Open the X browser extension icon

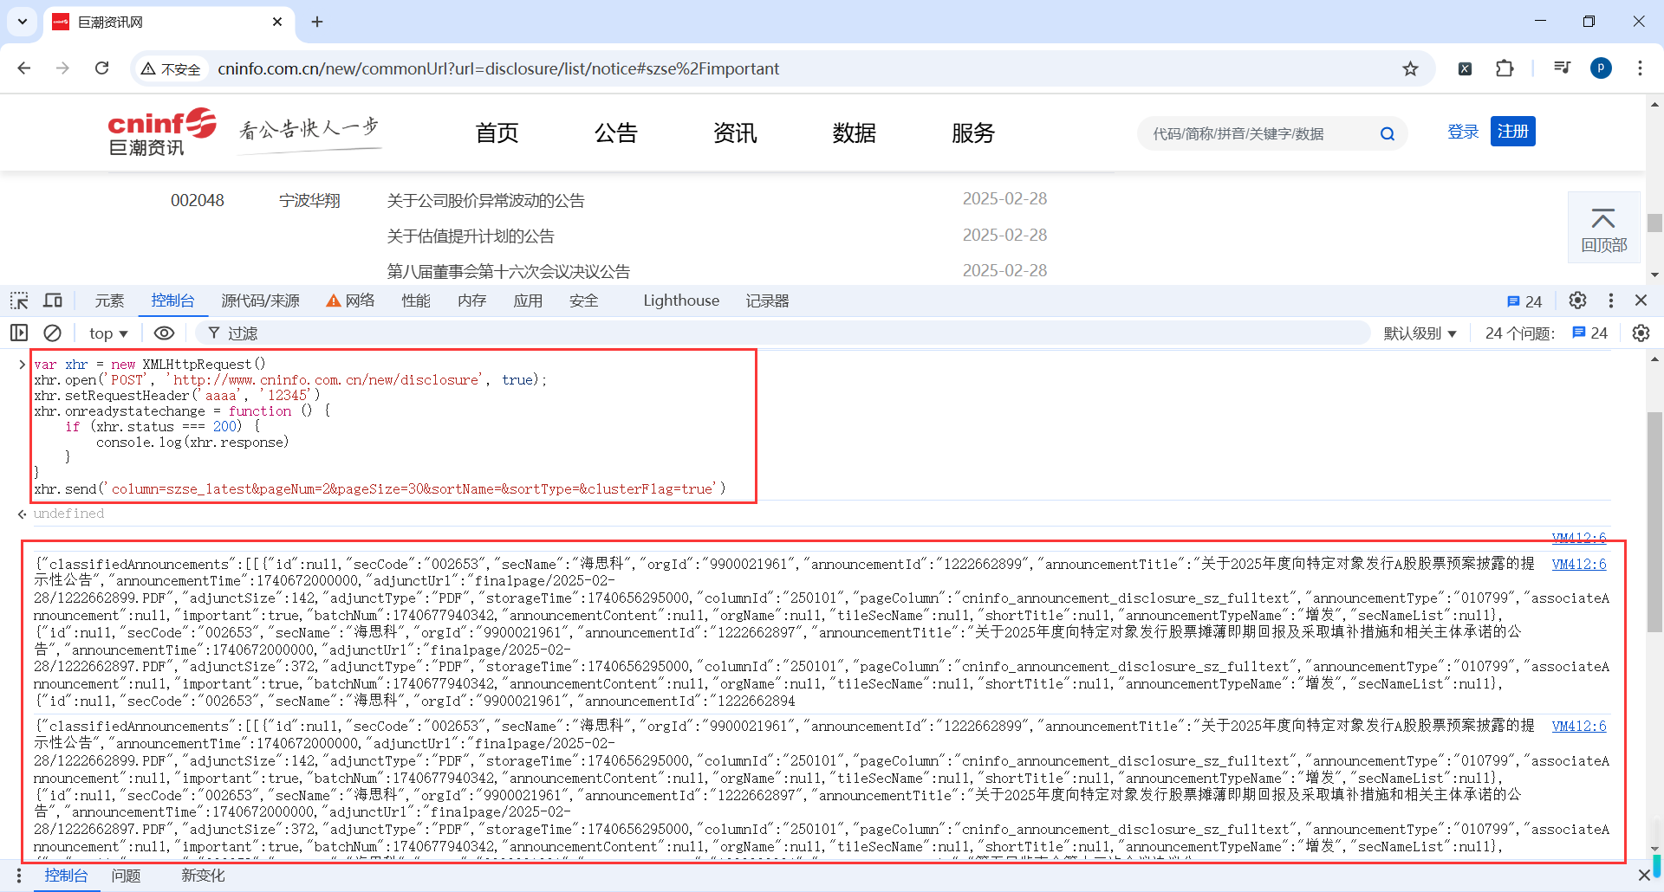[1465, 68]
